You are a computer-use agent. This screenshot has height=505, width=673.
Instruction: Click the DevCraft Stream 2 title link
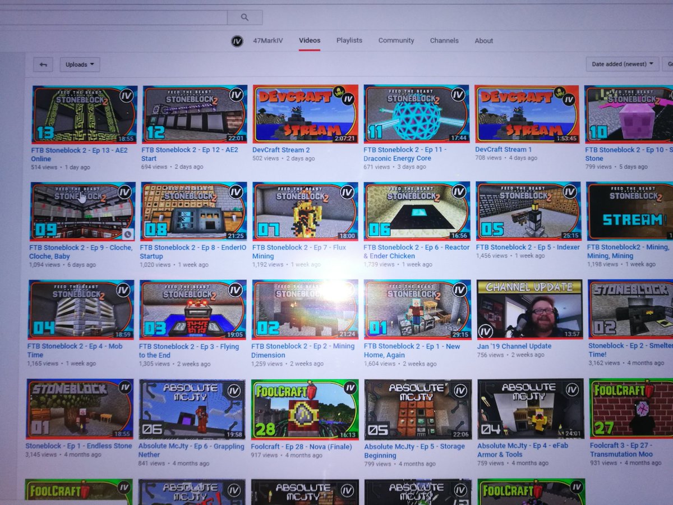tap(281, 150)
